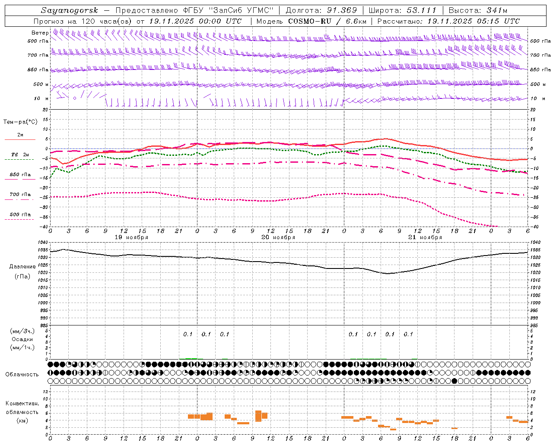Click the 'Широта: 53.111' latitude value
Screen dimensions: 553x442
pyautogui.click(x=402, y=10)
